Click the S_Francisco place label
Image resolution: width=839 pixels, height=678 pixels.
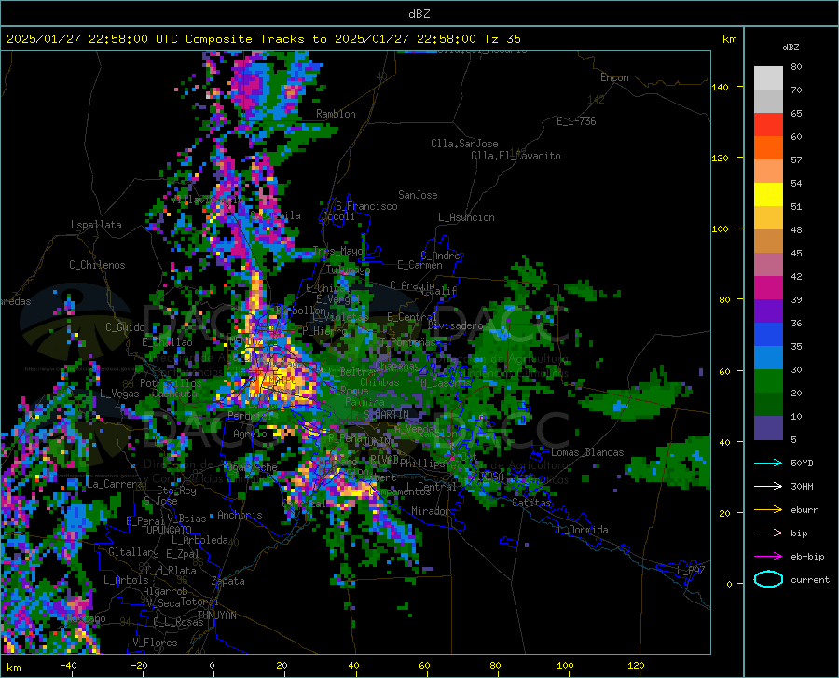pos(366,206)
